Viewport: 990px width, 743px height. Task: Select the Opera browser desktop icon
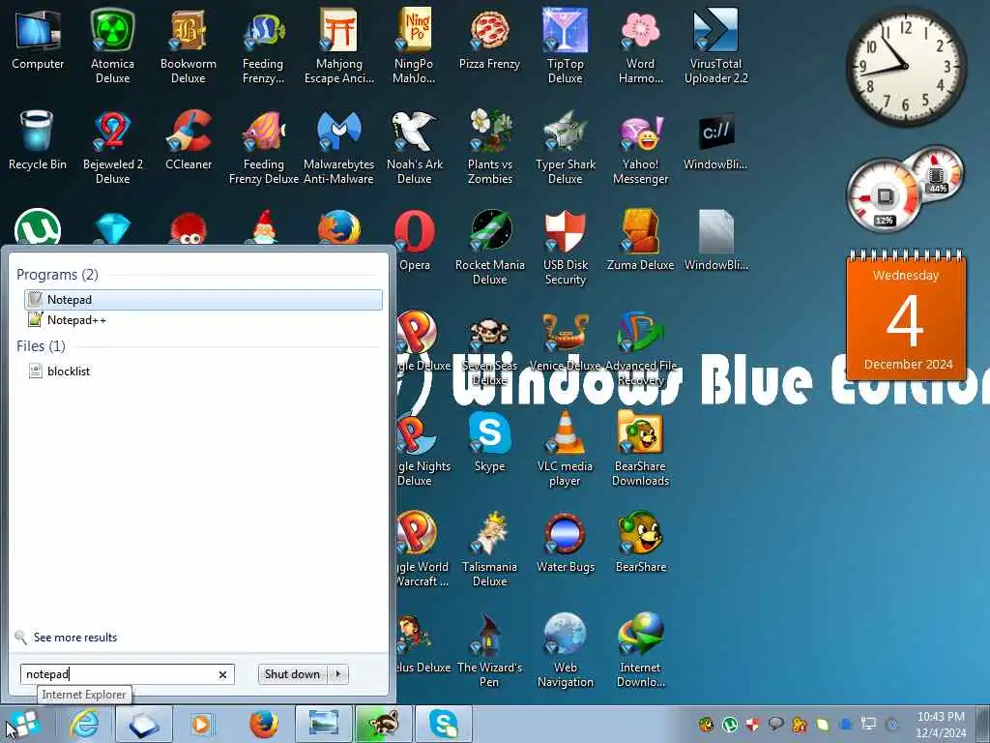point(414,241)
